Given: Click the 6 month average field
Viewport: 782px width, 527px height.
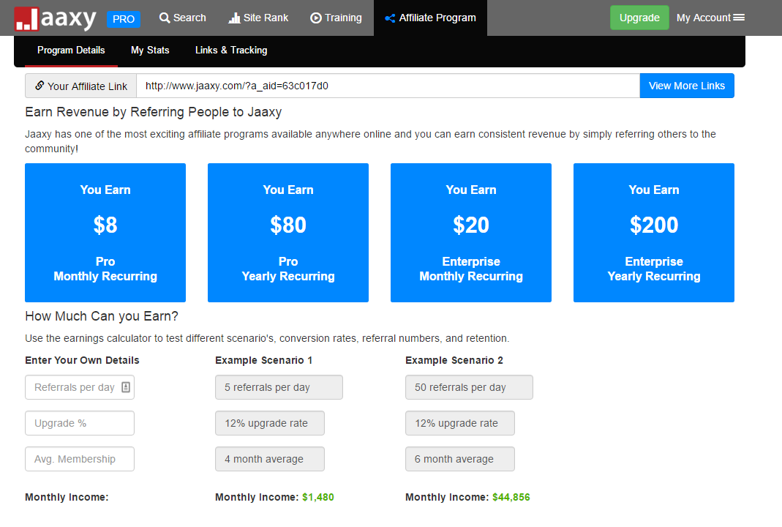Looking at the screenshot, I should (x=460, y=459).
